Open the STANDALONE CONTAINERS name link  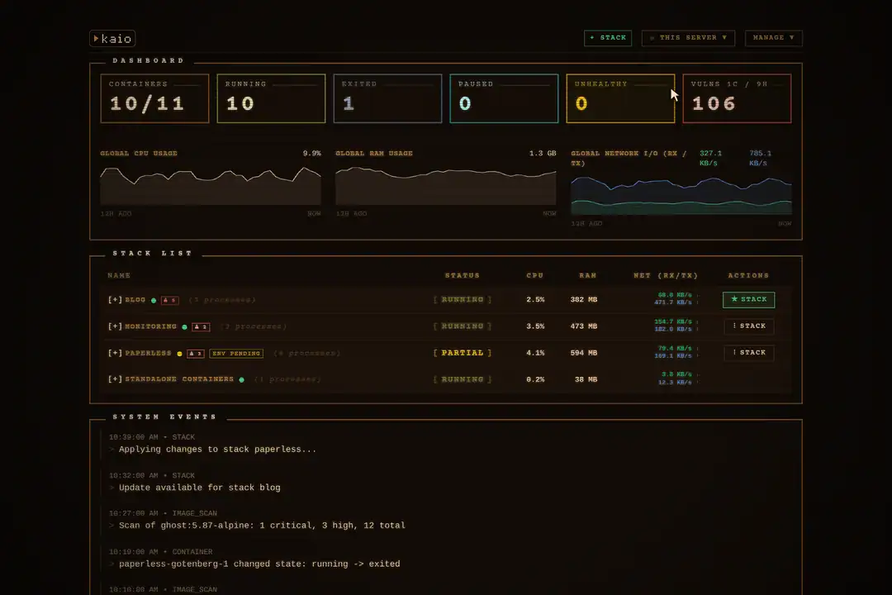[179, 379]
